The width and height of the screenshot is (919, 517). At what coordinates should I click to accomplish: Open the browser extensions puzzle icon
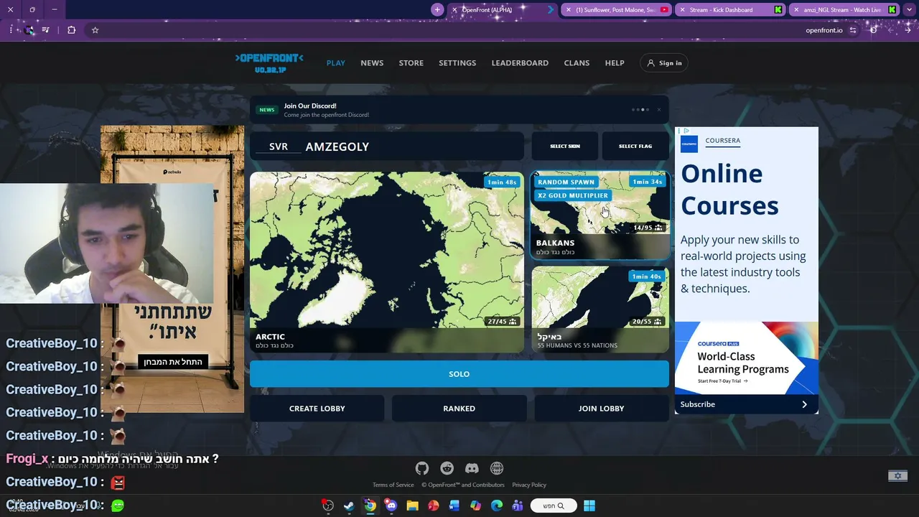pos(71,30)
